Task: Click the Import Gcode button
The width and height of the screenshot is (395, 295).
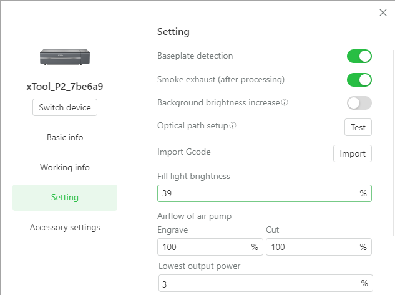Action: [x=352, y=153]
